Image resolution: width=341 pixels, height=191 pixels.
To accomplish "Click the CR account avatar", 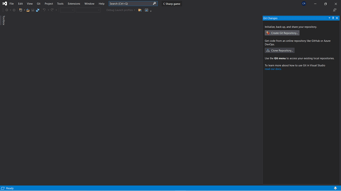I will point(303,3).
